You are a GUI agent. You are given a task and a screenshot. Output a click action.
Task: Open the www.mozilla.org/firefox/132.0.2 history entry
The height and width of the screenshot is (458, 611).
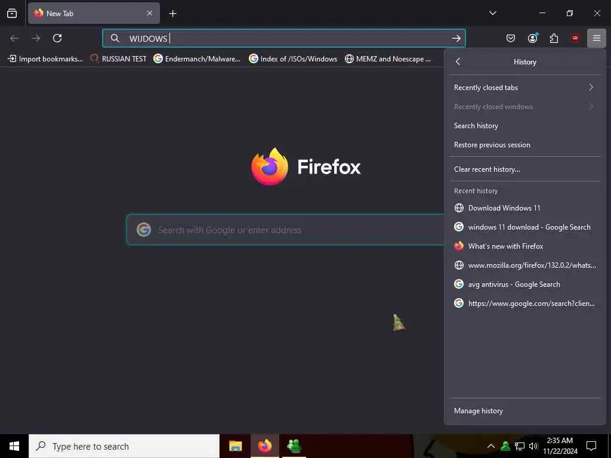pyautogui.click(x=525, y=265)
